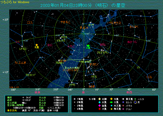Click the Capella (カペラ) star

(90, 22)
